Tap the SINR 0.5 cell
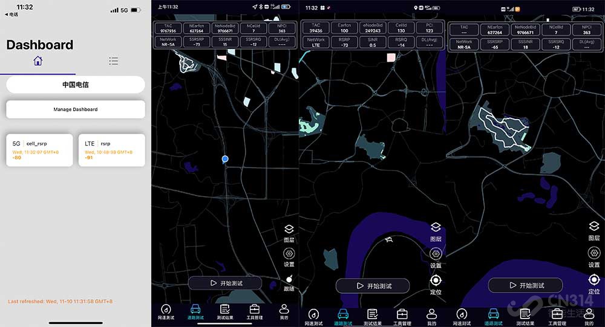 click(373, 42)
